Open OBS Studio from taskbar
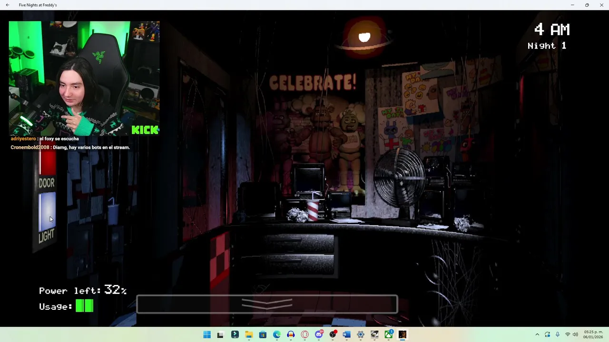609x342 pixels. tap(333, 335)
